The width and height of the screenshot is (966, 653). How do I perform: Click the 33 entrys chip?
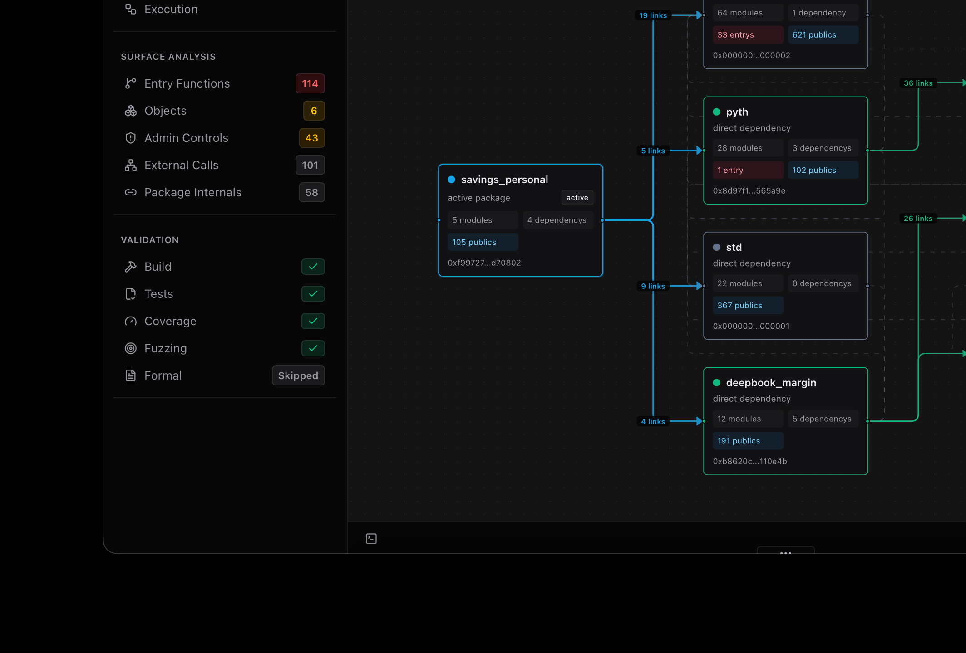click(748, 34)
